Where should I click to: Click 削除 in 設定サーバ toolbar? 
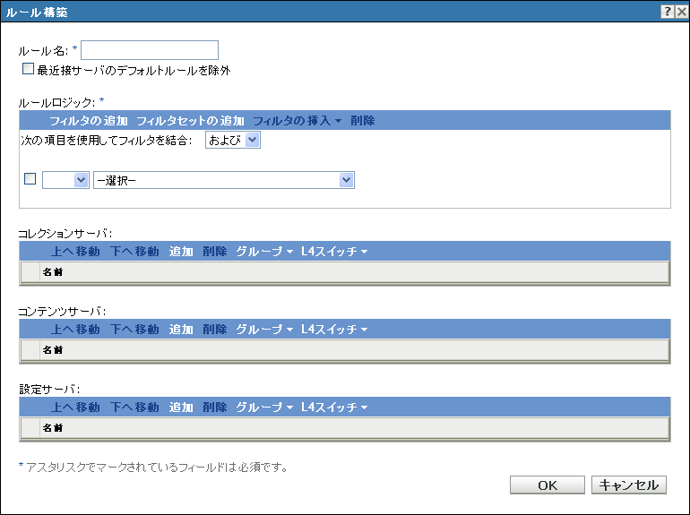click(x=215, y=407)
